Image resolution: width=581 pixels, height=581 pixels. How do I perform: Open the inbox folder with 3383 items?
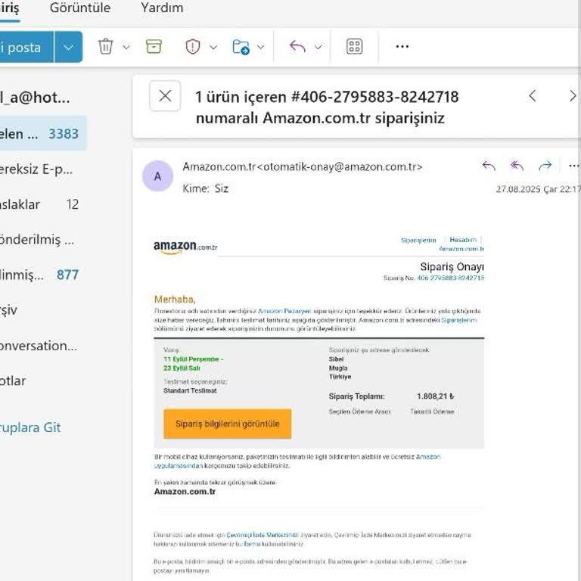(x=43, y=133)
